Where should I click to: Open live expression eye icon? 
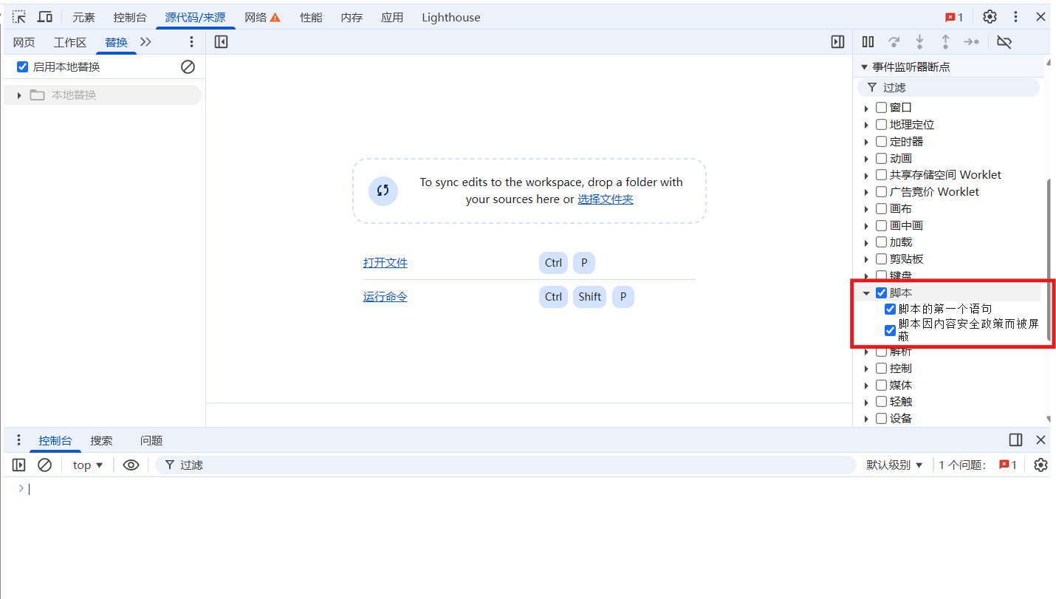point(131,465)
